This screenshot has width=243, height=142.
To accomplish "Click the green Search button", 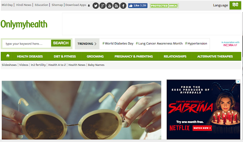I will (x=61, y=43).
